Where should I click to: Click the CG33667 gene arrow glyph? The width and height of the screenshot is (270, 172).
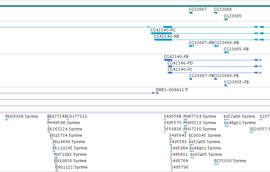coord(191,13)
